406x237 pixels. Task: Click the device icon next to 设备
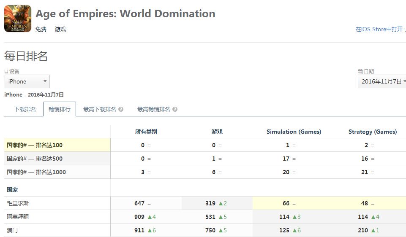tap(6, 72)
